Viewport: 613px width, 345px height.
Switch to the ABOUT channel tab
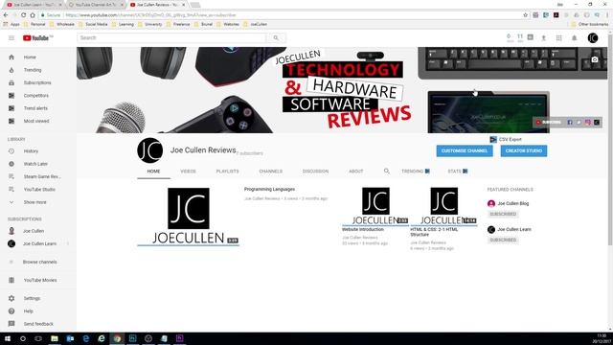[x=356, y=172]
